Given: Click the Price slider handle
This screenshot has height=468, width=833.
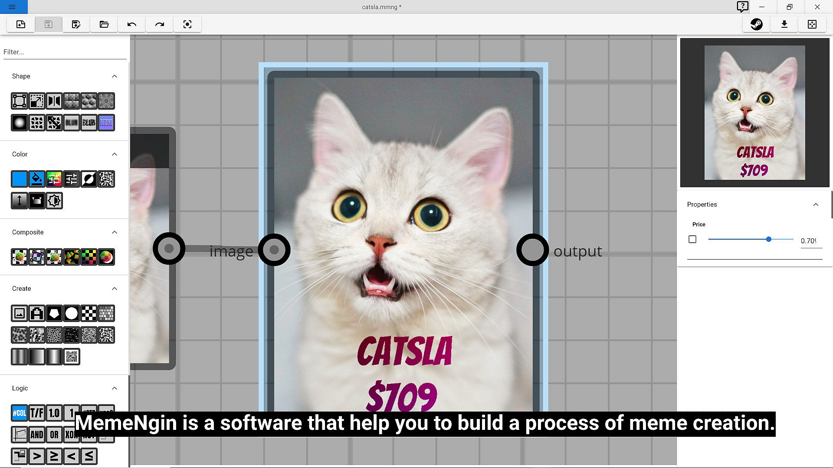Looking at the screenshot, I should [769, 239].
